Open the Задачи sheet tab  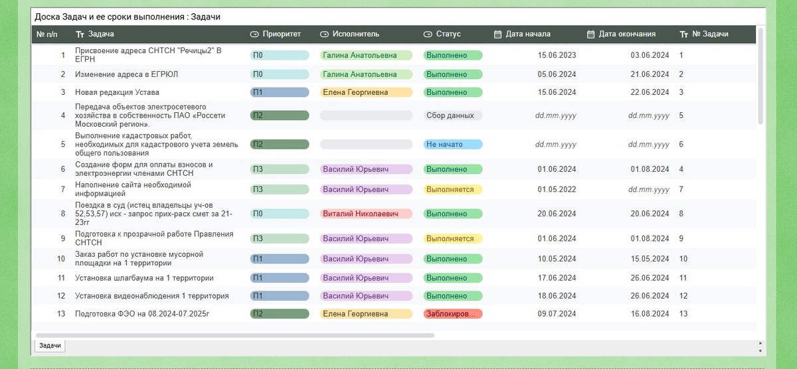coord(50,345)
